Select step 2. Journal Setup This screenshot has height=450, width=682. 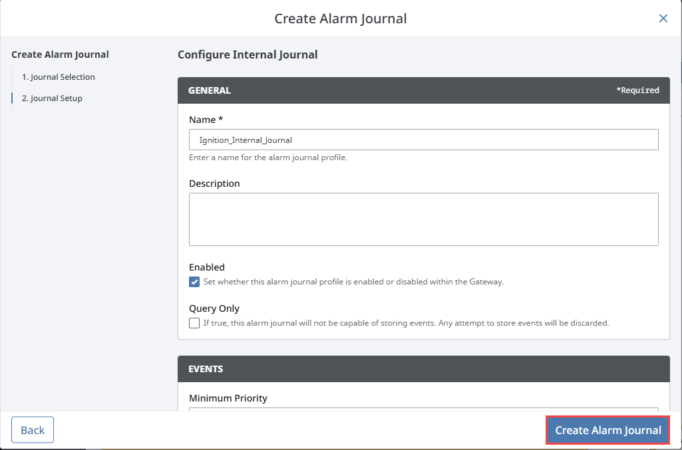(x=52, y=98)
